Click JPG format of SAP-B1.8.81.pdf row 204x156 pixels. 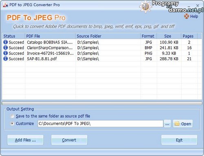pyautogui.click(x=149, y=59)
